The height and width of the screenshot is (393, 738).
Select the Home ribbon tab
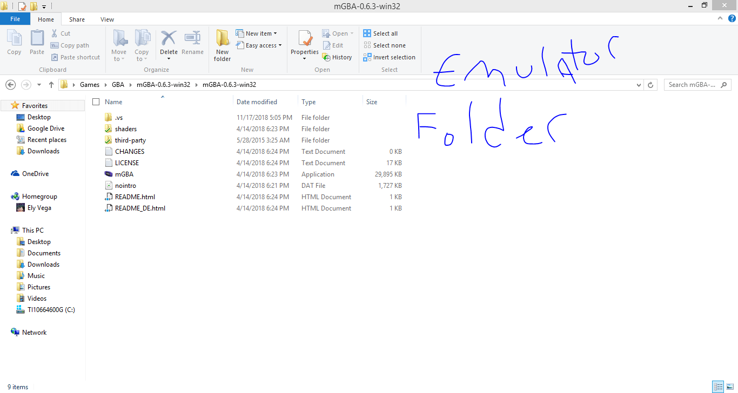(46, 19)
